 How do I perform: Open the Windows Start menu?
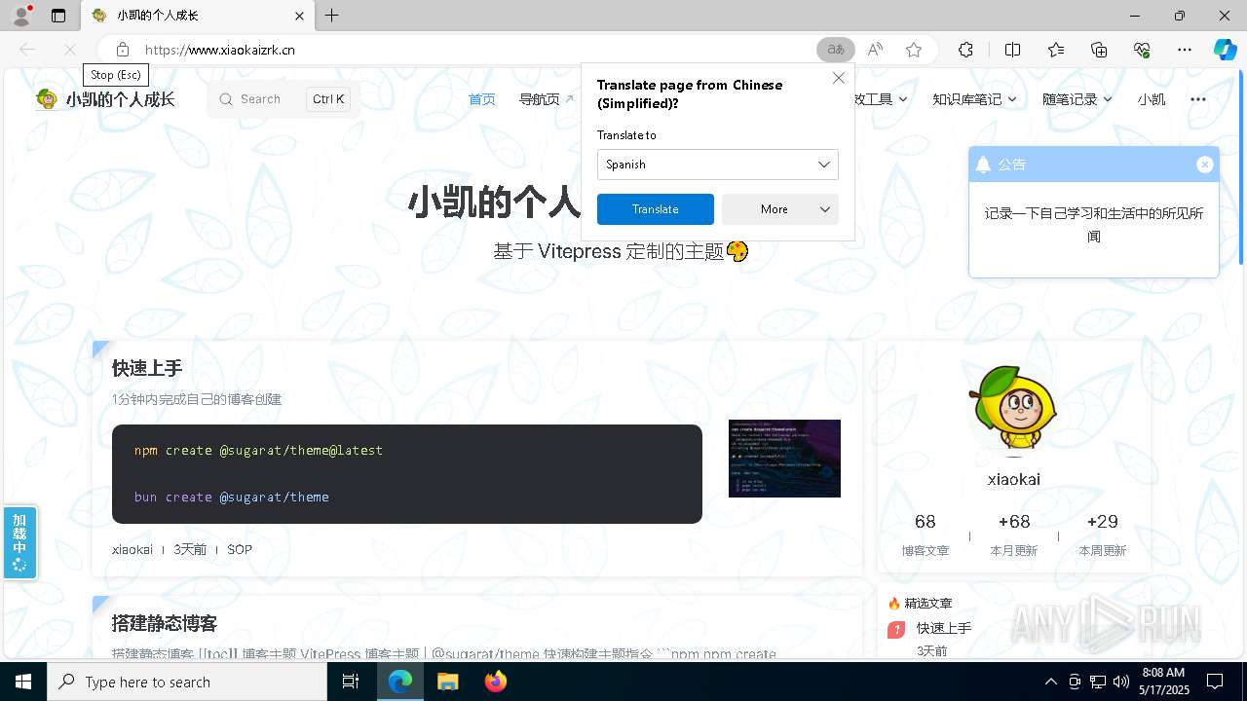click(x=23, y=682)
